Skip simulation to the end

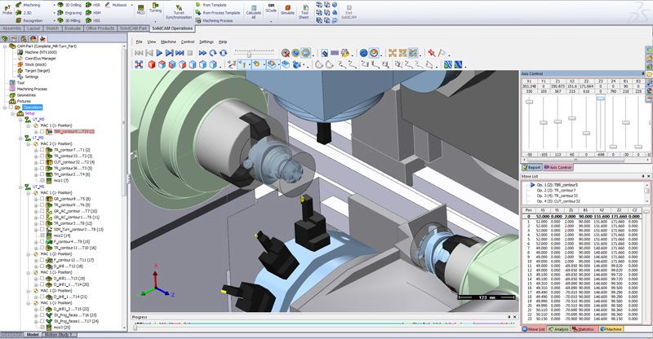[180, 53]
